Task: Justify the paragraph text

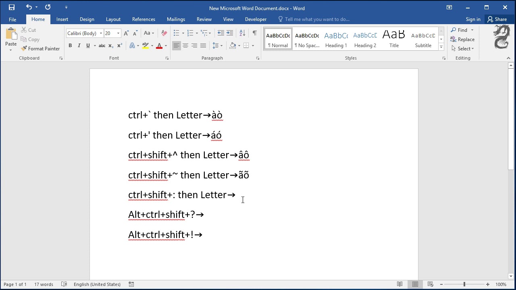Action: coord(203,46)
